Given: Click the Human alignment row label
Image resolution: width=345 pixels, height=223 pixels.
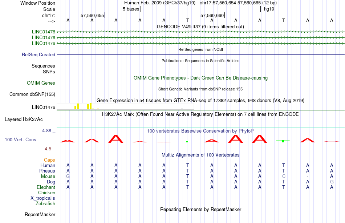Looking at the screenshot, I should (48, 165).
